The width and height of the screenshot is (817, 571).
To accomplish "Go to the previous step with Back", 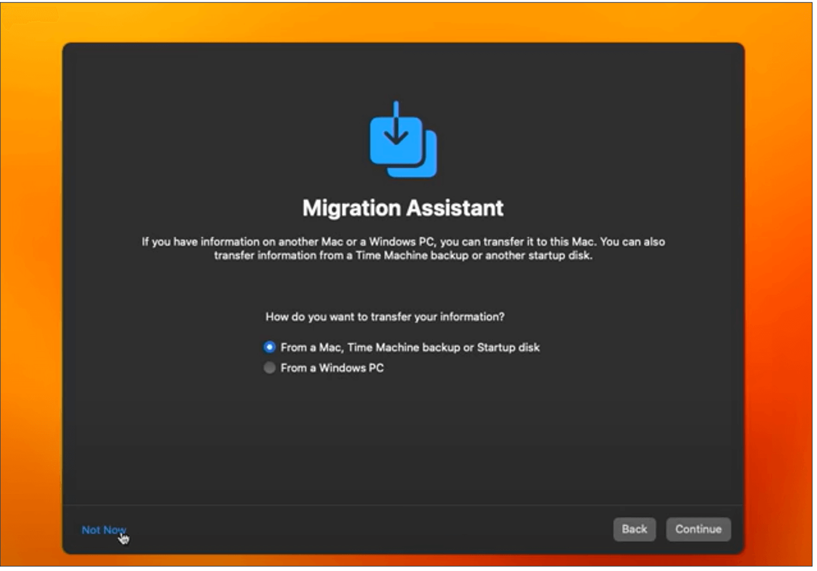I will pos(634,529).
